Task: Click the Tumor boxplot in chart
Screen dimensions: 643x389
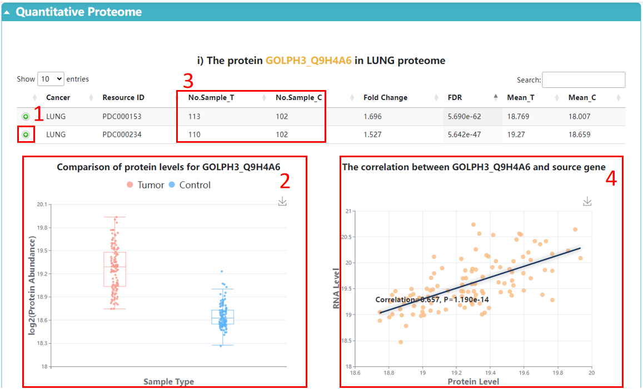Action: pos(114,270)
